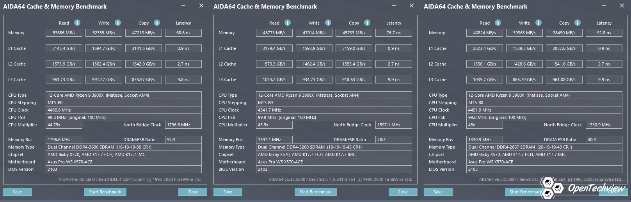Close right window via title bar X
The height and width of the screenshot is (202, 631).
(622, 5)
